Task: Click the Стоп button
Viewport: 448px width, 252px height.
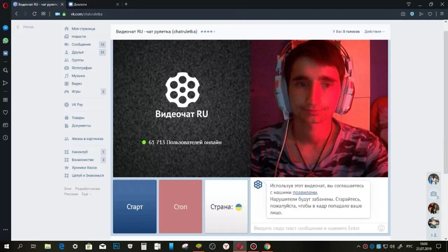Action: (181, 206)
